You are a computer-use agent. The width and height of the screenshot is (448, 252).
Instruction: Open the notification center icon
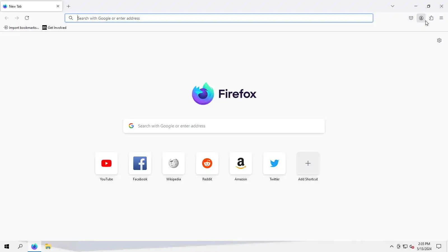click(x=439, y=246)
